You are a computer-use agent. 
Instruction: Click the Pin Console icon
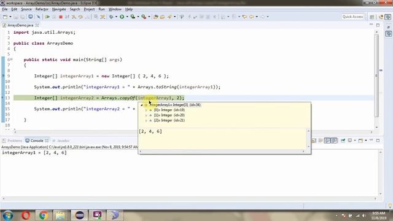[343, 141]
